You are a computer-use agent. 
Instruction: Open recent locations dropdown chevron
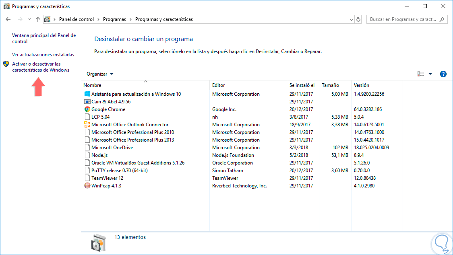tap(29, 19)
